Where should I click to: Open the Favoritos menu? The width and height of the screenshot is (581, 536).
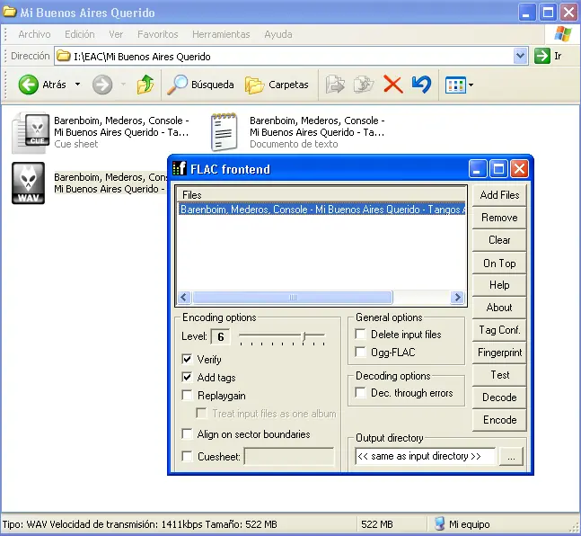coord(158,34)
